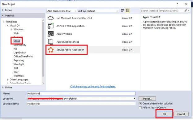Select the Azure WebJob row text
Image resolution: width=193 pixels, height=120 pixels.
click(x=64, y=34)
